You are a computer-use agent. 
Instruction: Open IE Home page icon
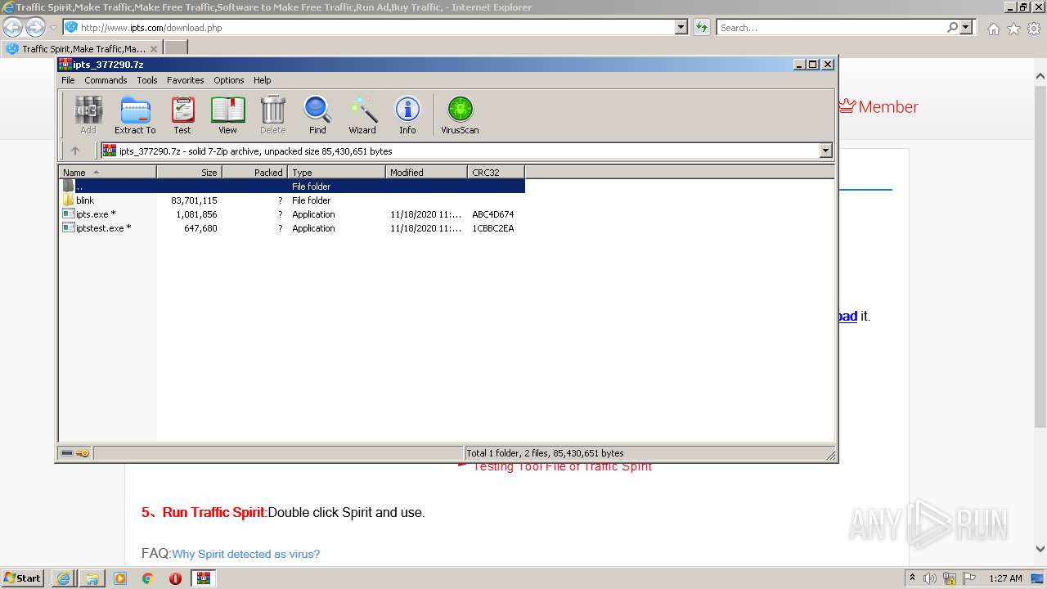[993, 29]
